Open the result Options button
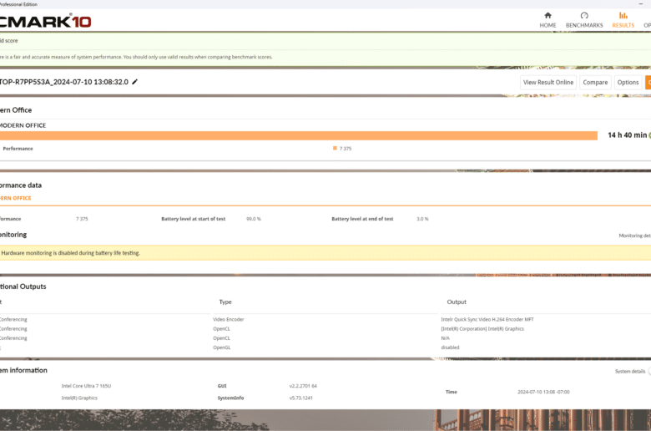 (628, 83)
